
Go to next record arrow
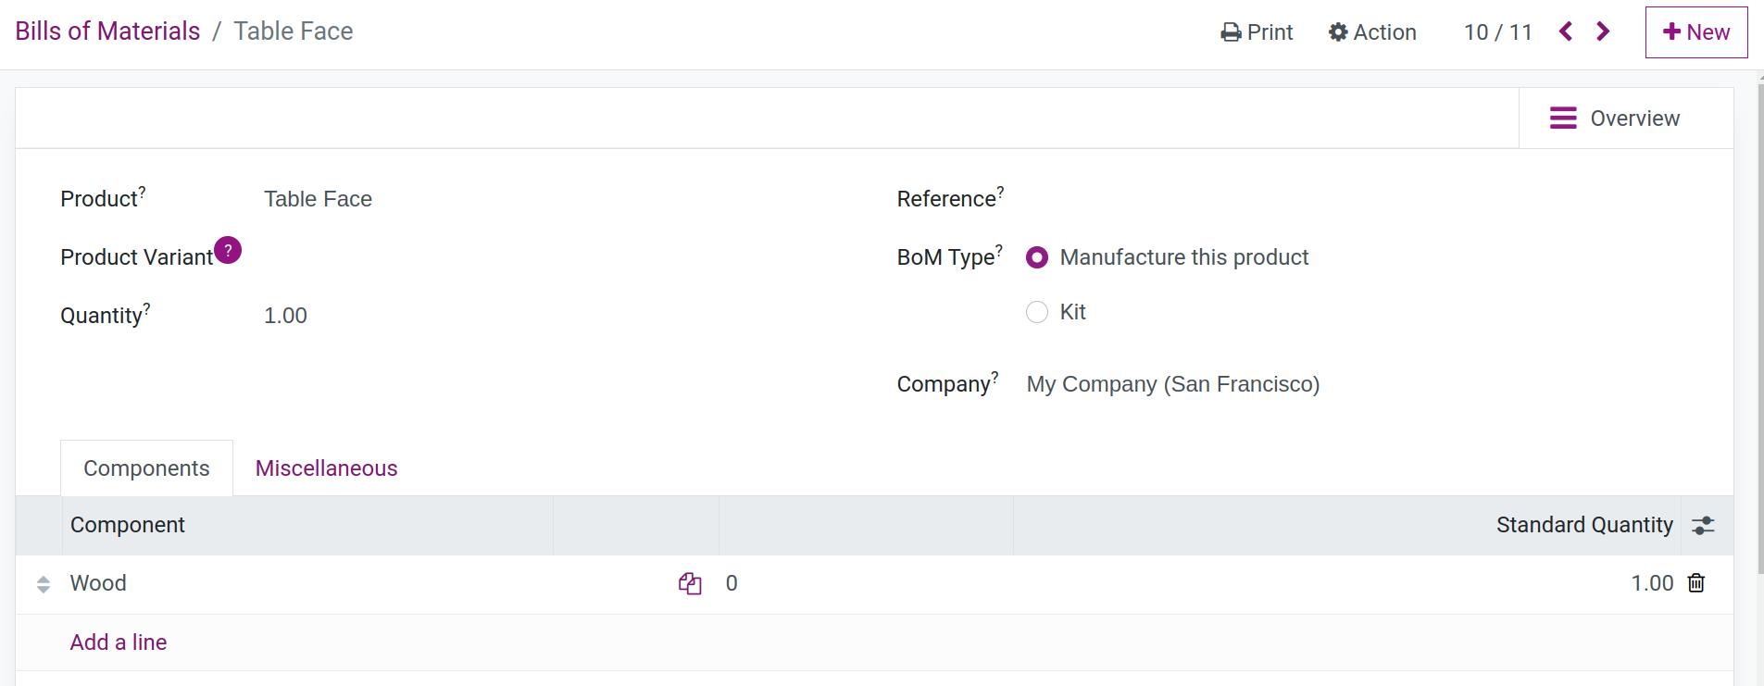coord(1603,31)
